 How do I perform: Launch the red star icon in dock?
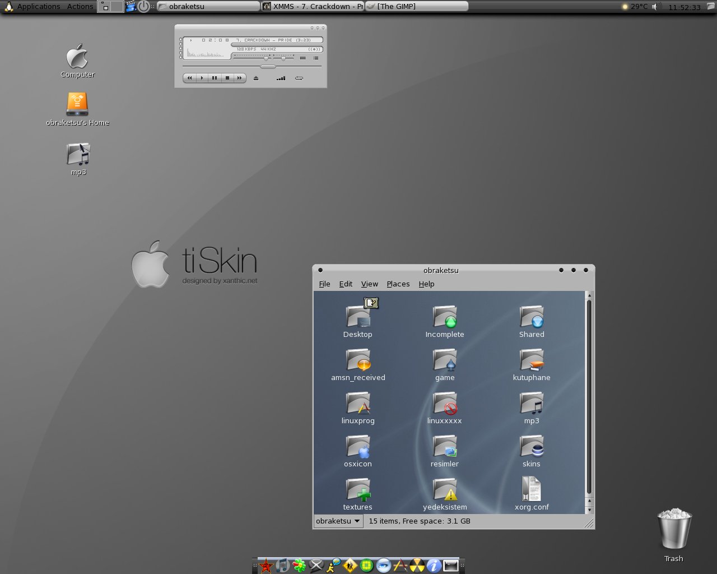click(x=266, y=566)
